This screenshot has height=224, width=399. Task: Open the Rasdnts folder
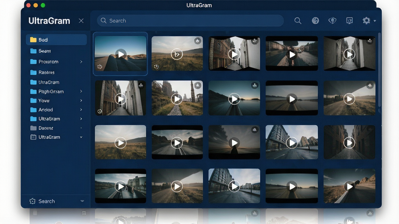pyautogui.click(x=56, y=72)
